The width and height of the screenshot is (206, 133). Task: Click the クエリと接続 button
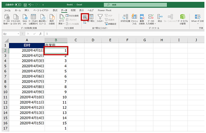72,16
